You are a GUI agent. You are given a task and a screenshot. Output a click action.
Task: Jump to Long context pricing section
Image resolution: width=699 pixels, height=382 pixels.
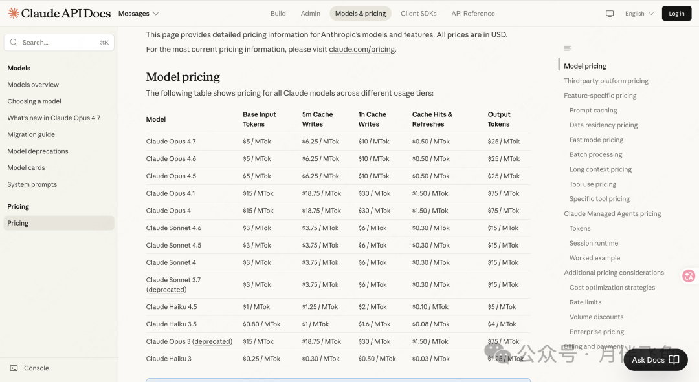coord(601,169)
